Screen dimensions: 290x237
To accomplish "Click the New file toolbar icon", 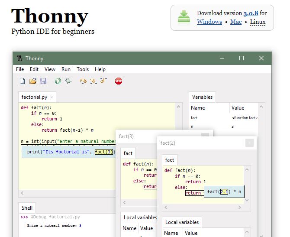I will point(23,81).
